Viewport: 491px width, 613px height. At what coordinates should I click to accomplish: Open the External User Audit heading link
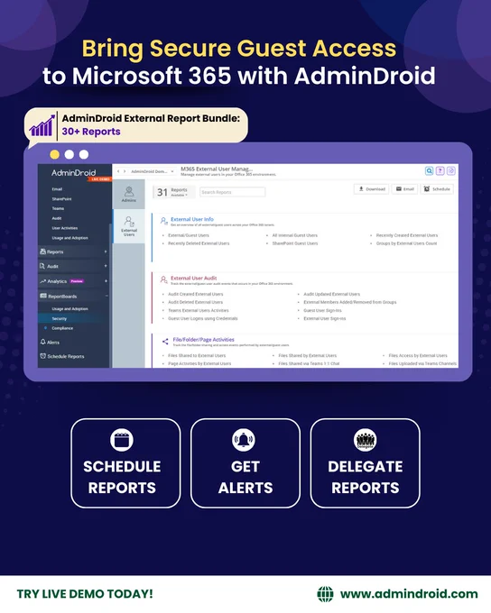193,278
